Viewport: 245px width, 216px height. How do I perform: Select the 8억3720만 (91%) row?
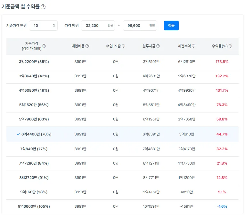(122, 178)
